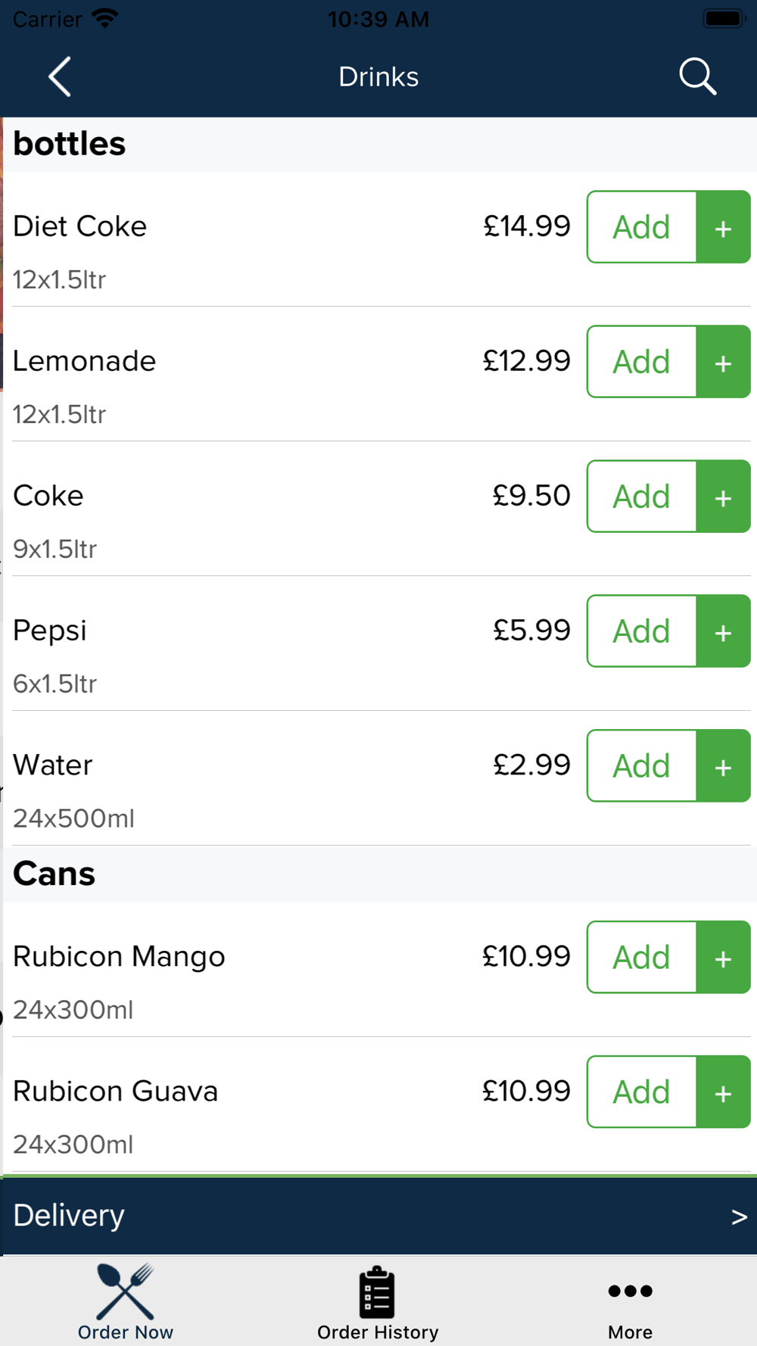Screen dimensions: 757x1346
Task: Open search with the magnifier icon
Action: pyautogui.click(x=697, y=76)
